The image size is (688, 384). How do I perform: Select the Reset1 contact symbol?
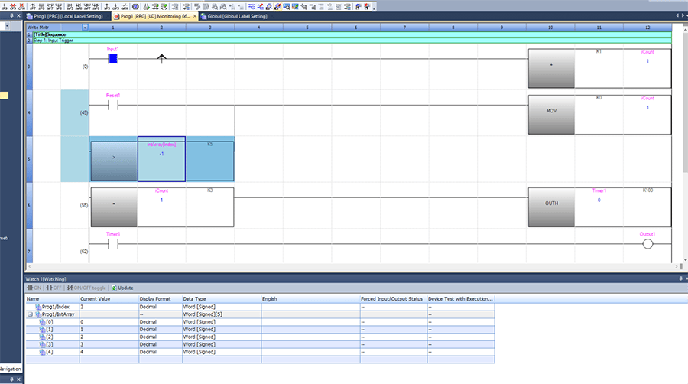point(113,106)
